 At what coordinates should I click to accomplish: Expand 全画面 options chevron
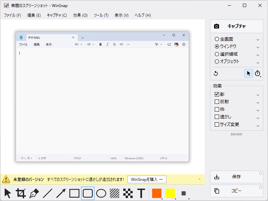click(x=258, y=40)
